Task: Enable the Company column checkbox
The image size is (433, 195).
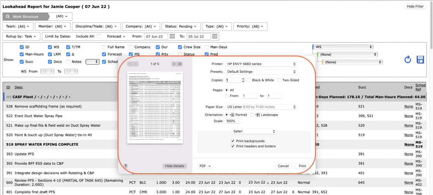Action: (131, 47)
